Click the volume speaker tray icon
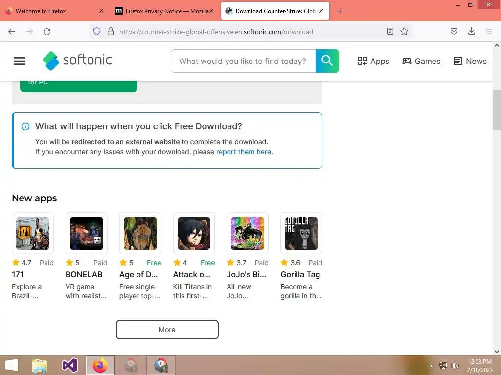The height and width of the screenshot is (375, 501). click(x=455, y=365)
